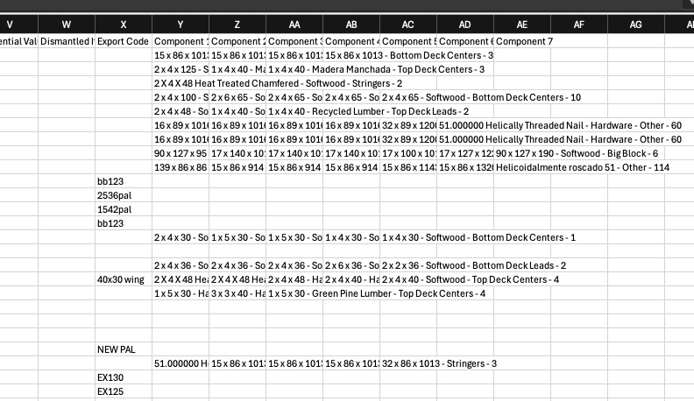Select column W header
This screenshot has height=401, width=694.
coord(67,25)
